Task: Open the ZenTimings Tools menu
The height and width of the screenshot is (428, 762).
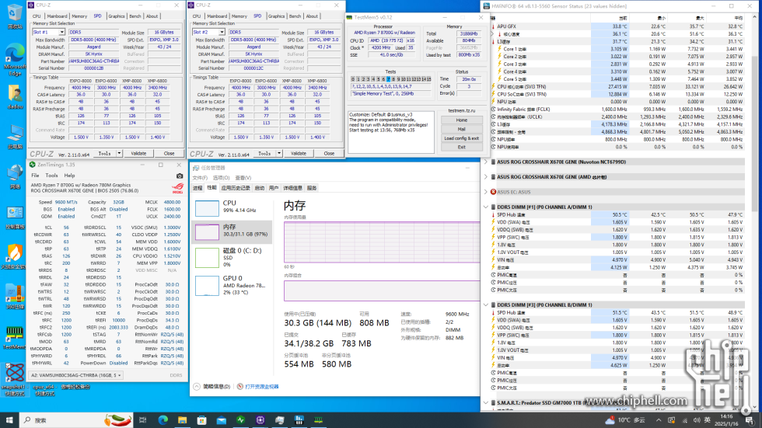Action: click(51, 176)
